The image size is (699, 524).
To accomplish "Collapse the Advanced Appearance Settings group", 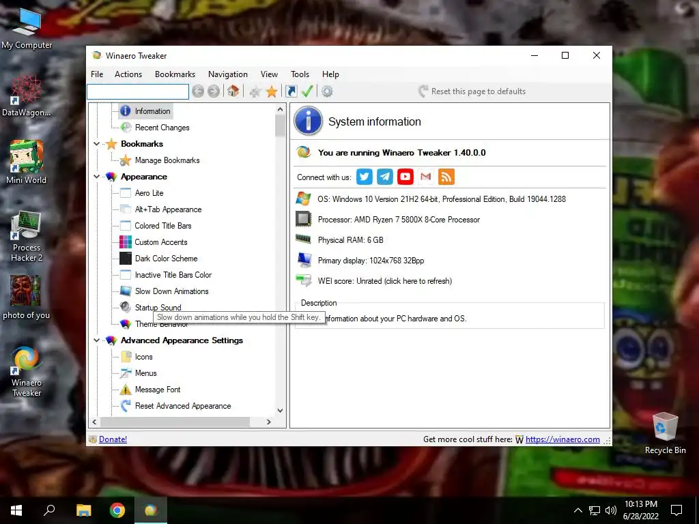I will [96, 340].
